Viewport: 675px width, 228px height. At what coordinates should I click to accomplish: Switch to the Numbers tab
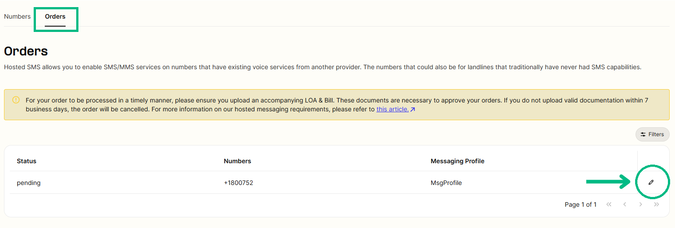point(17,16)
